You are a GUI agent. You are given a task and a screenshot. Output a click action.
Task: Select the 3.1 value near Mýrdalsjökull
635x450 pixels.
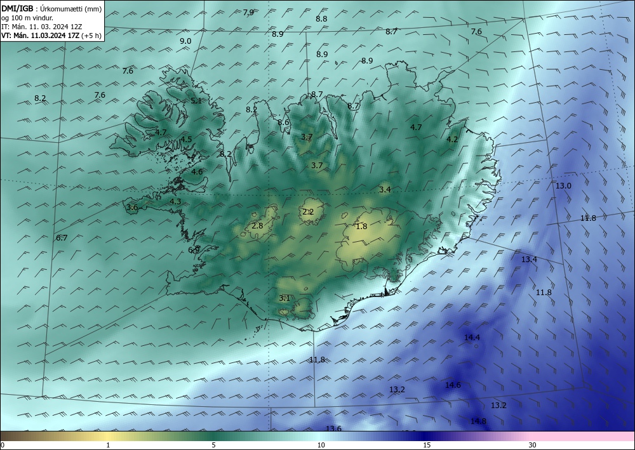[284, 299]
